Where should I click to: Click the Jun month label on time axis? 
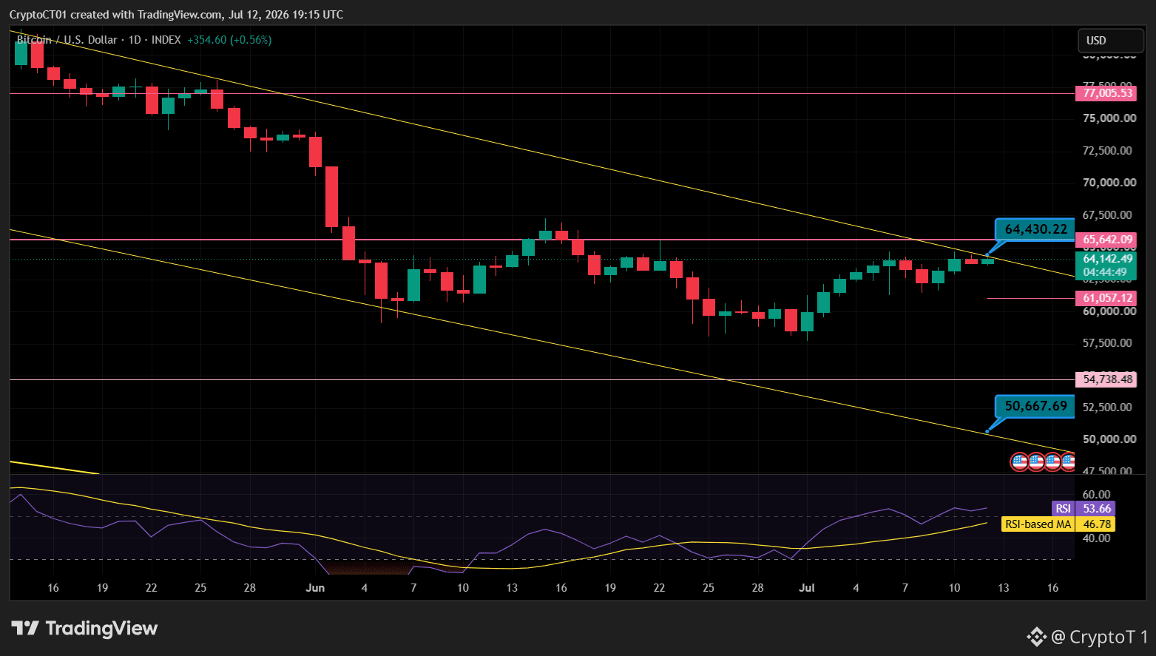(x=315, y=588)
